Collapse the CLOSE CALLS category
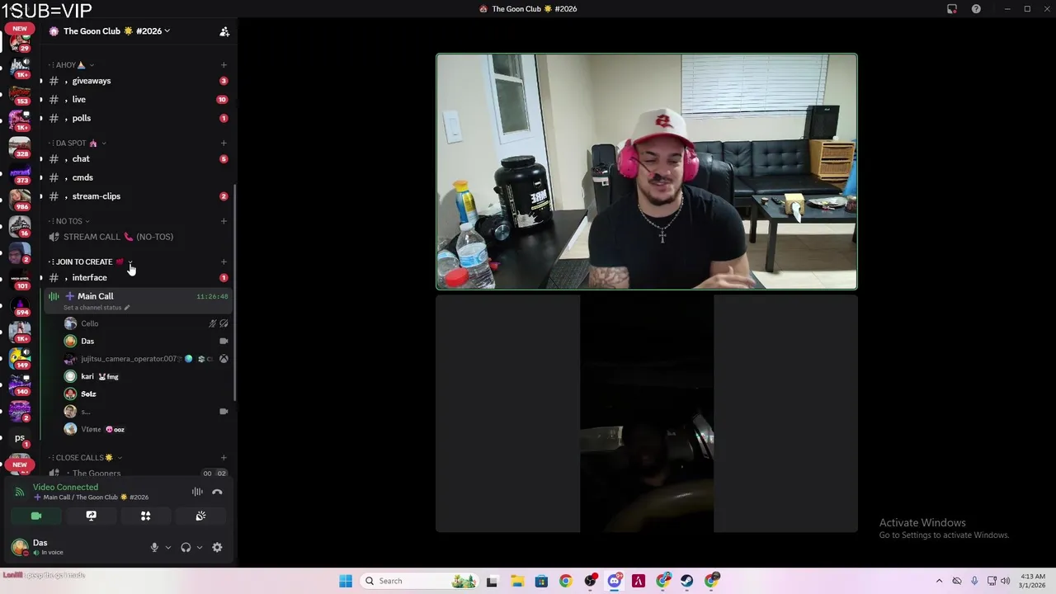 [86, 457]
